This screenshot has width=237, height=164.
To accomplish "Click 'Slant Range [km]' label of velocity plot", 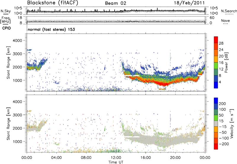I will coord(8,123).
